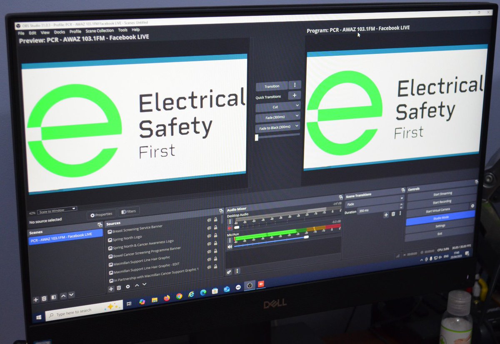The height and width of the screenshot is (344, 500).
Task: Remove the selected scene with Scenes trash icon
Action: coord(44,298)
